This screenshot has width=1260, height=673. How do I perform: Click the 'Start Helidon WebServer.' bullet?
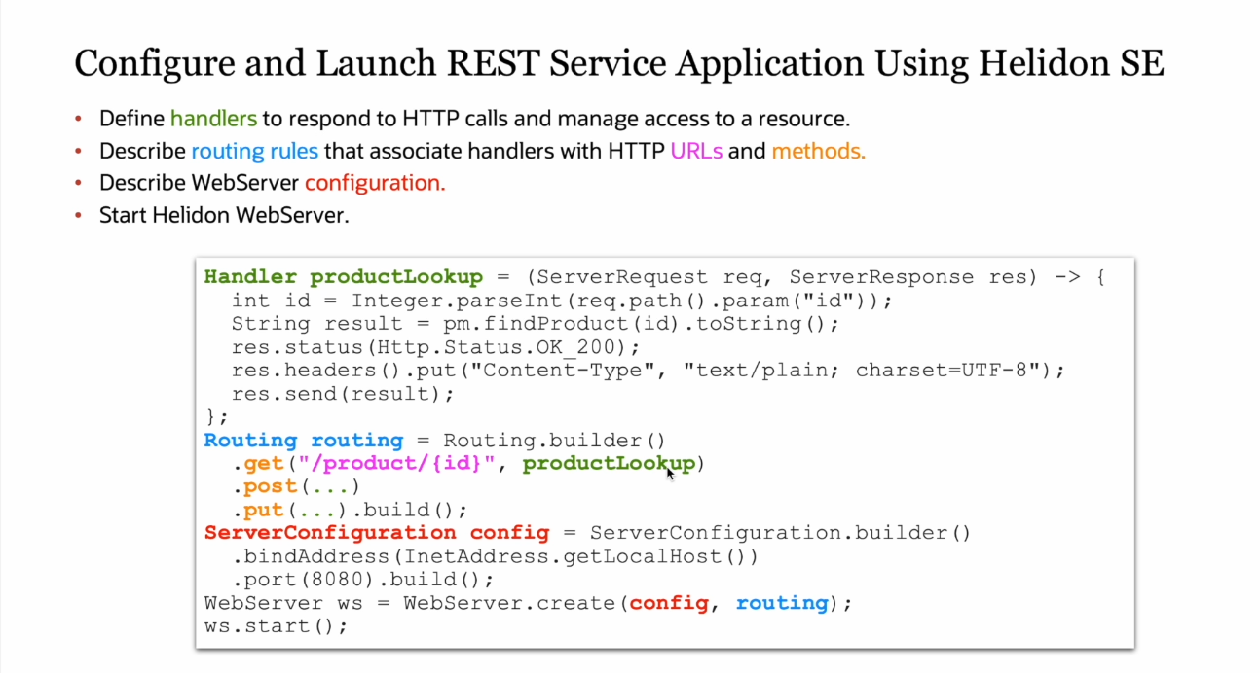pyautogui.click(x=224, y=214)
